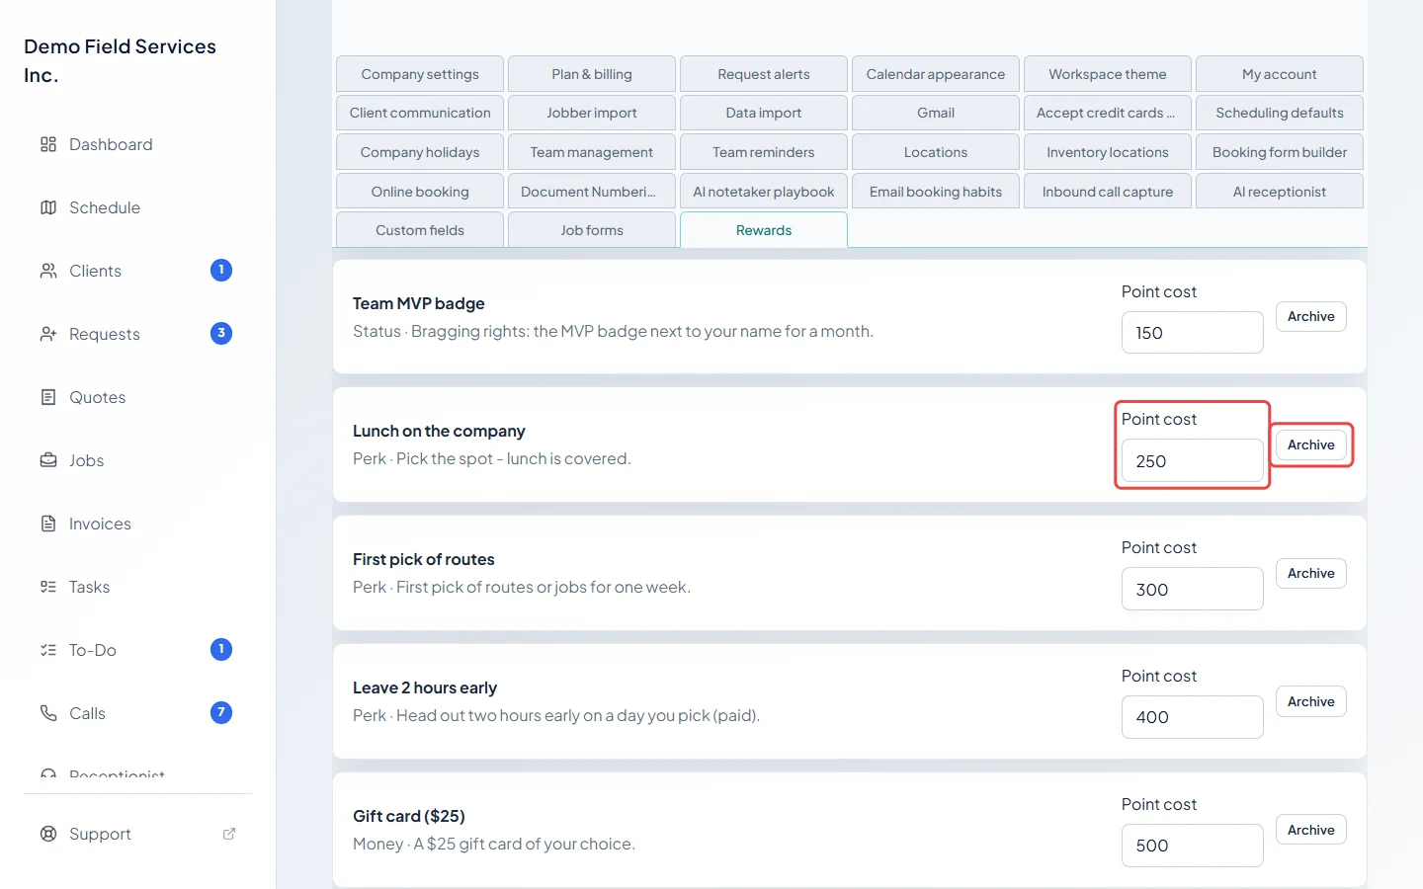Click the 'Gift card ($25)' reward title

point(409,816)
